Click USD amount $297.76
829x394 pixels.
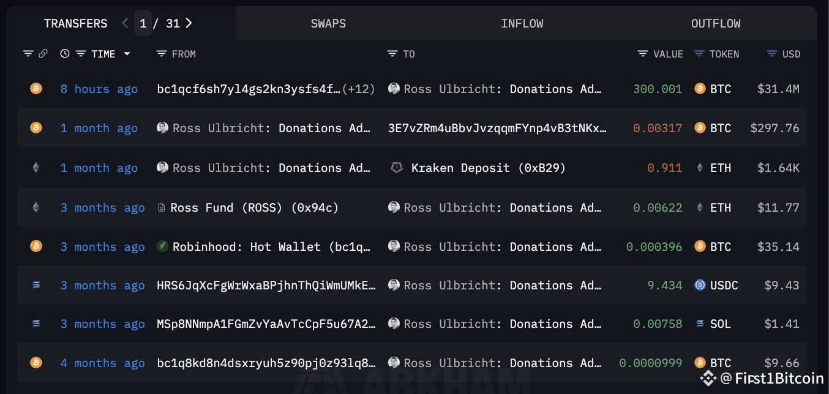tap(775, 128)
